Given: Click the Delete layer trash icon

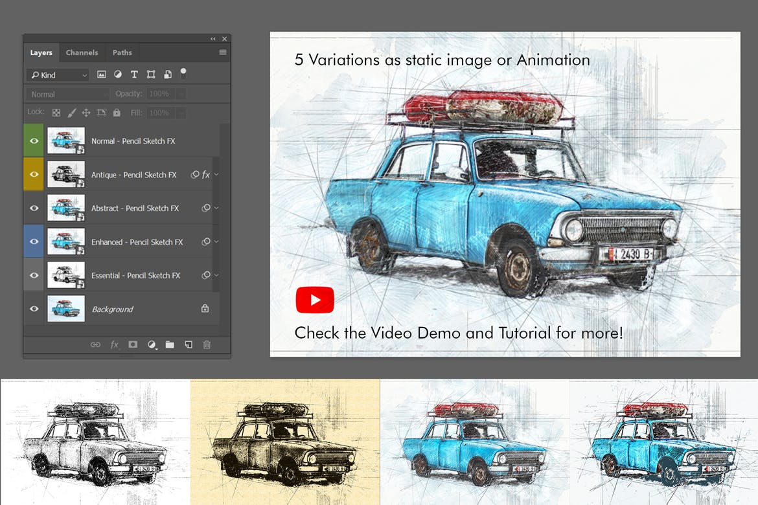Looking at the screenshot, I should click(x=206, y=344).
